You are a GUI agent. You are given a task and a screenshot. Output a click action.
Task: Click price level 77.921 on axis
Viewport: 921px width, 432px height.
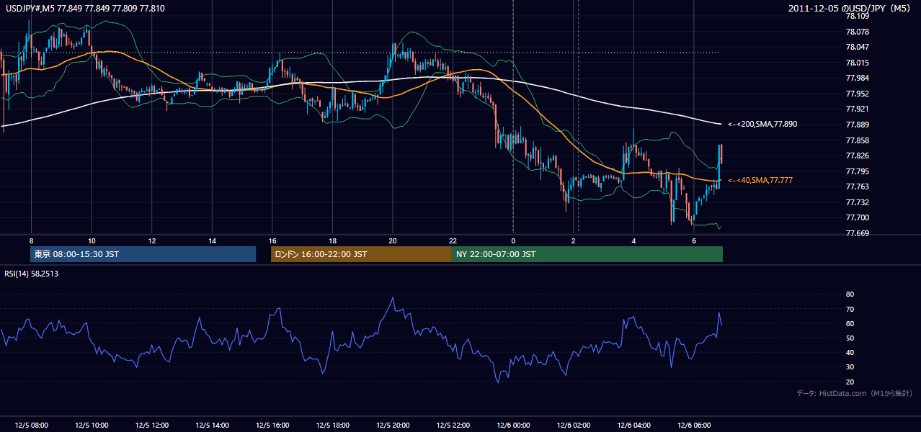click(x=858, y=109)
